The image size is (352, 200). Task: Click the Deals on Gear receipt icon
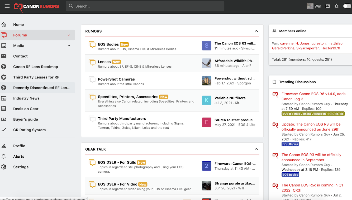tap(4, 109)
